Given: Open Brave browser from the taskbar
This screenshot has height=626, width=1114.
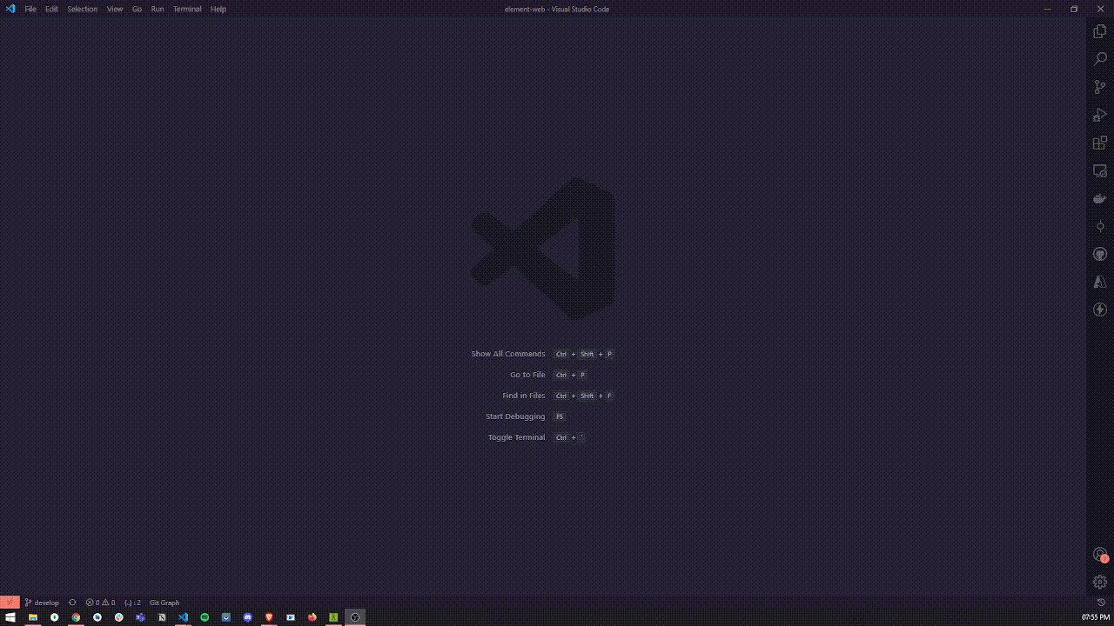Looking at the screenshot, I should [x=269, y=617].
